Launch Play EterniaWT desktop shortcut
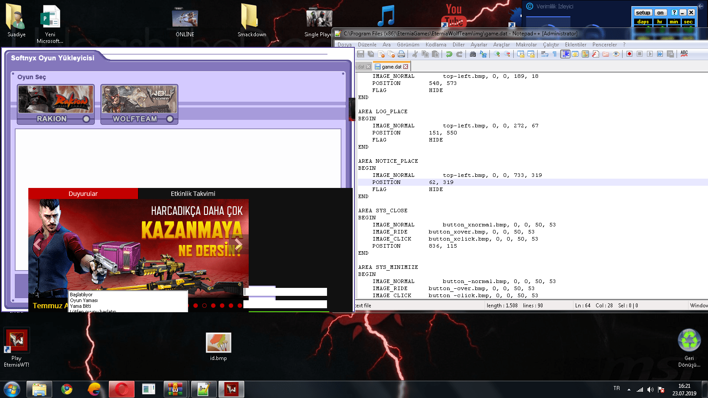Viewport: 708px width, 398px height. tap(16, 348)
